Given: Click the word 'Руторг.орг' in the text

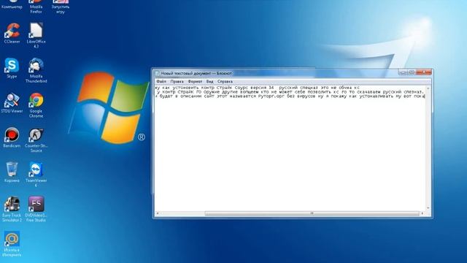Looking at the screenshot, I should 271,96.
